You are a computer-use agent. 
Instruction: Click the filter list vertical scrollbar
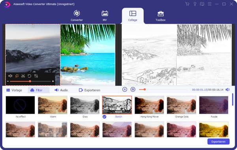coord(233,99)
